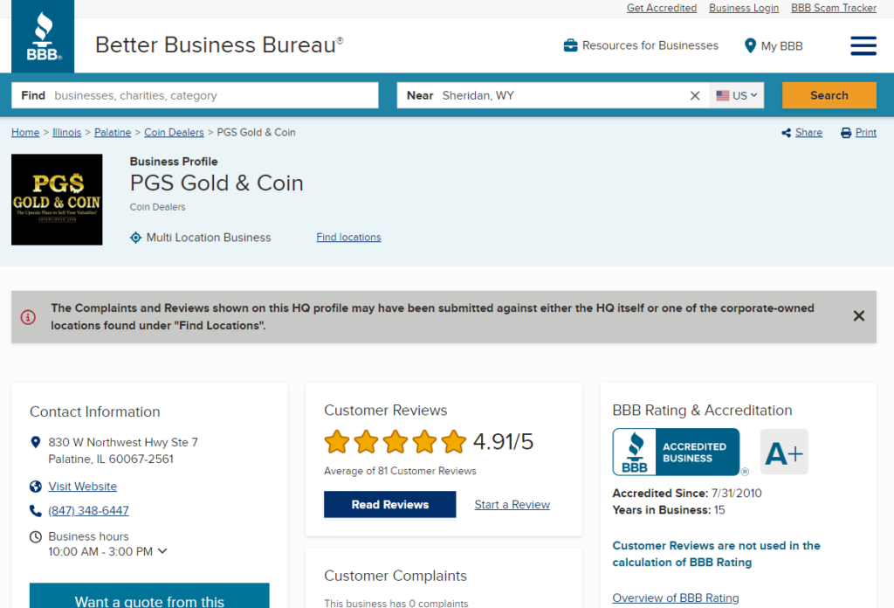Click the Years in Business: 15 text

[x=669, y=510]
